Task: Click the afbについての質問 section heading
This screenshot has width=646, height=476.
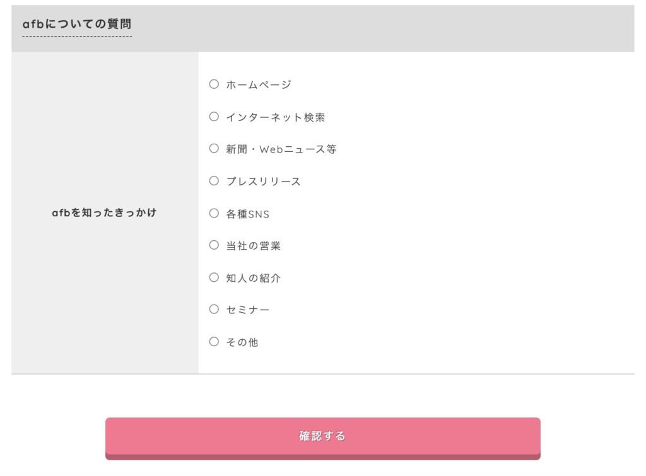Action: pyautogui.click(x=77, y=24)
